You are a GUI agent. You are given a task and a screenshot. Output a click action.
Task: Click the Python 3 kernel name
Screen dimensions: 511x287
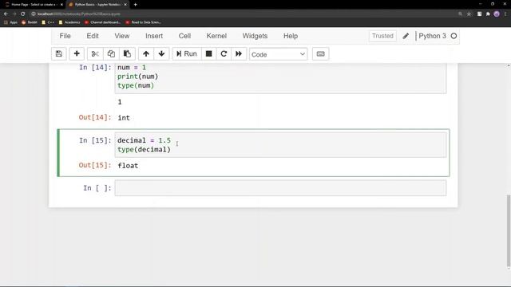[x=432, y=36]
